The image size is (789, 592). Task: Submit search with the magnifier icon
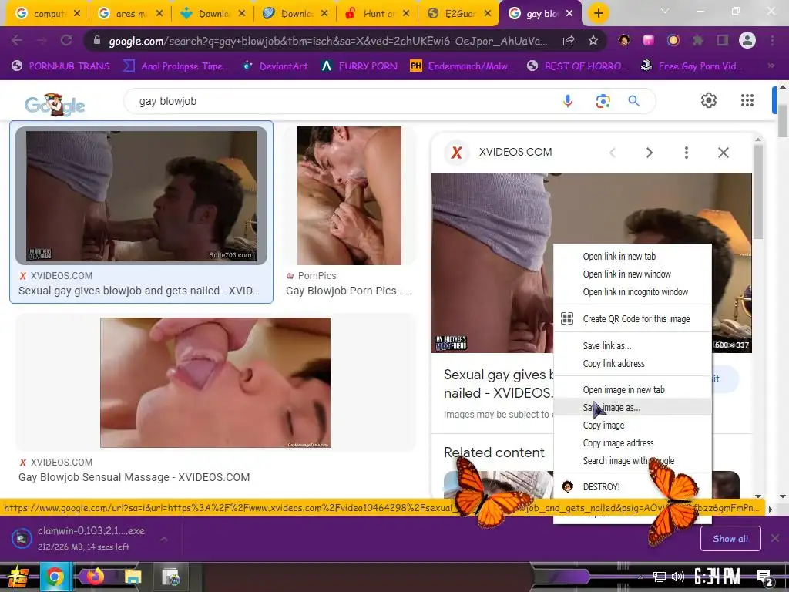[x=634, y=101]
